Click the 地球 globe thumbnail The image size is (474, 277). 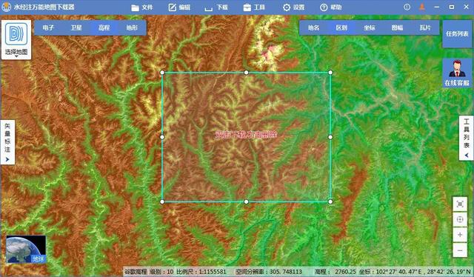(26, 250)
